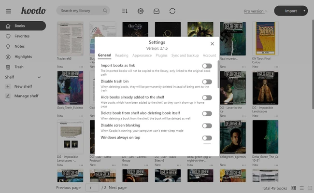The height and width of the screenshot is (193, 314).
Task: Collapse the Shelf section chevron
Action: click(39, 77)
